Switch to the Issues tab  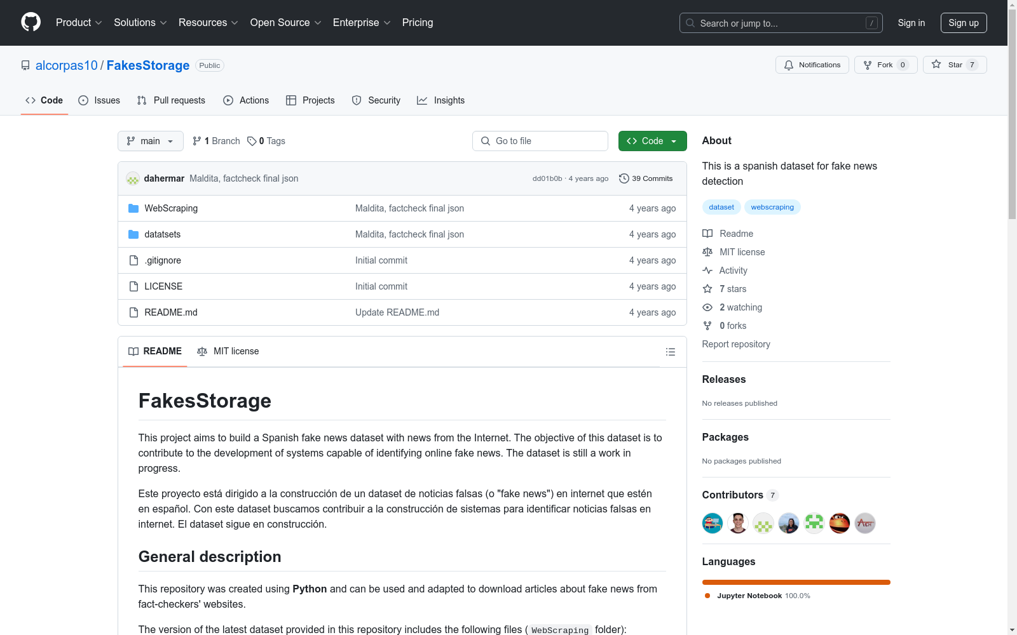click(99, 100)
